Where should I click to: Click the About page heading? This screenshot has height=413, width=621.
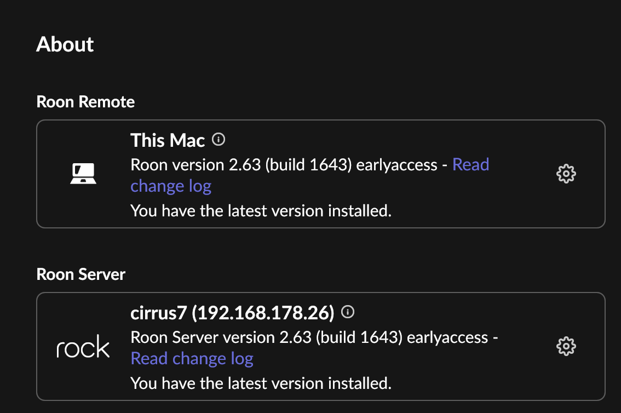[x=65, y=44]
